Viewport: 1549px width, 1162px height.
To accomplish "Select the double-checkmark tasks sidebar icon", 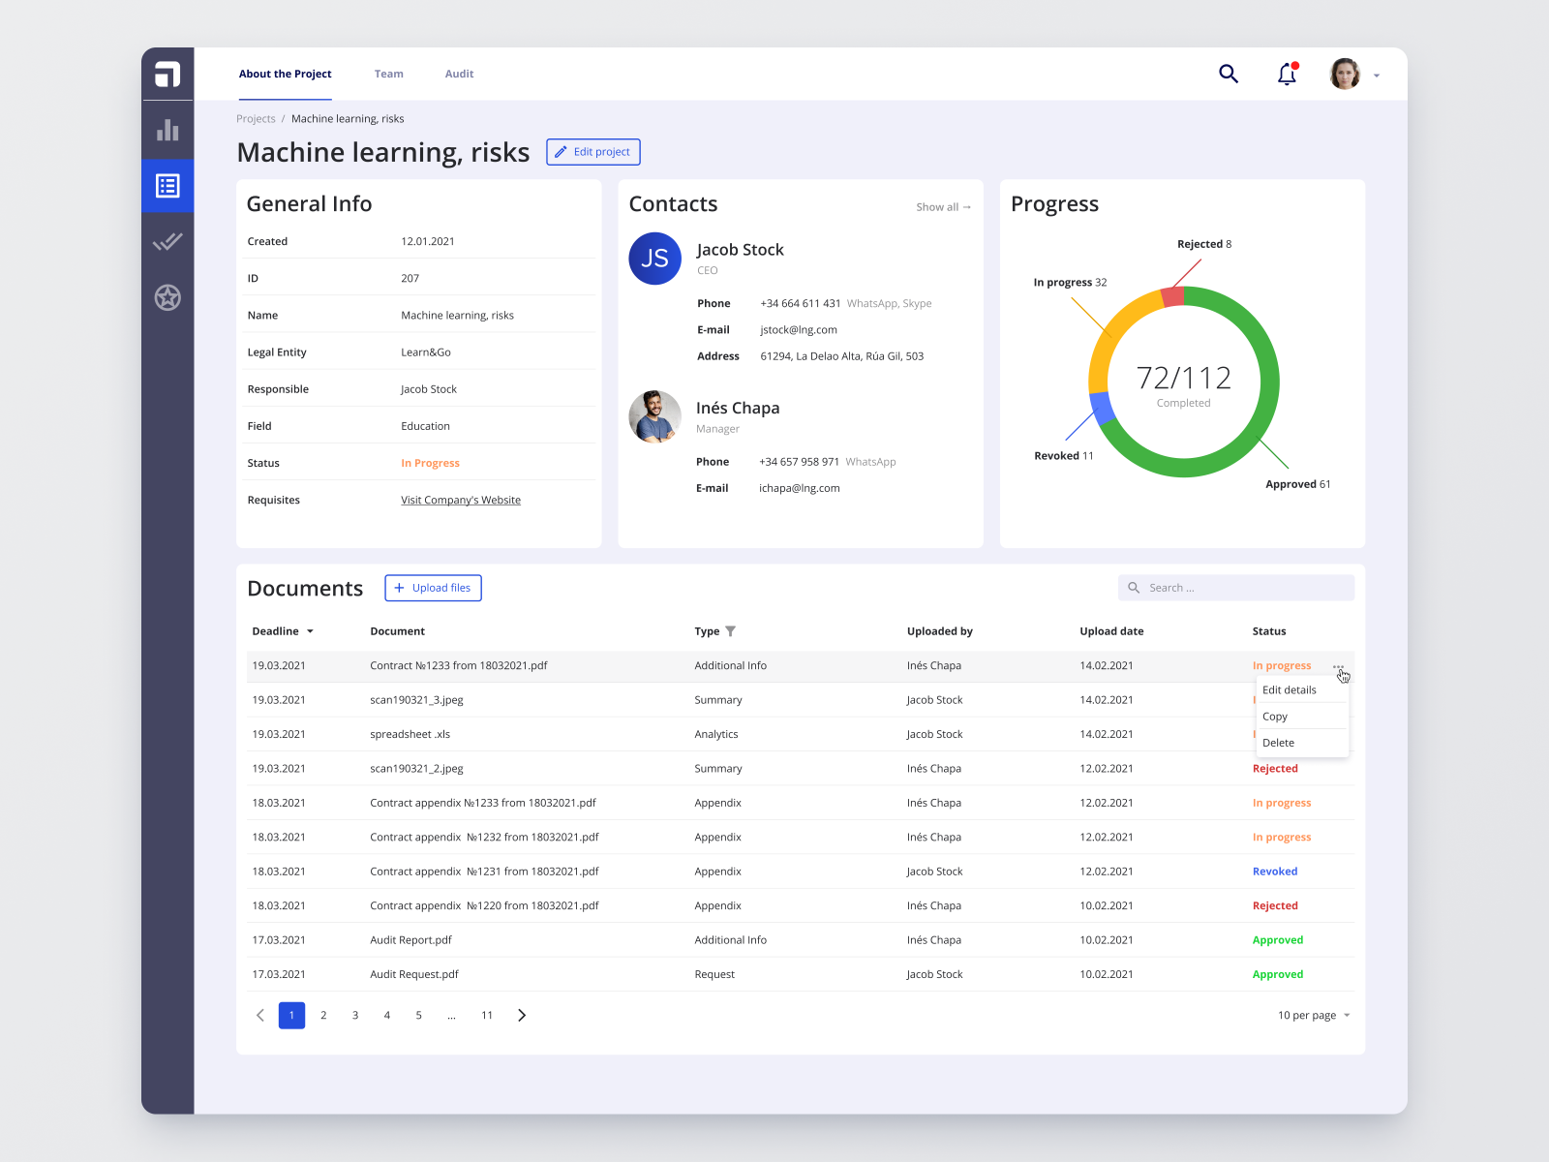I will pos(167,242).
